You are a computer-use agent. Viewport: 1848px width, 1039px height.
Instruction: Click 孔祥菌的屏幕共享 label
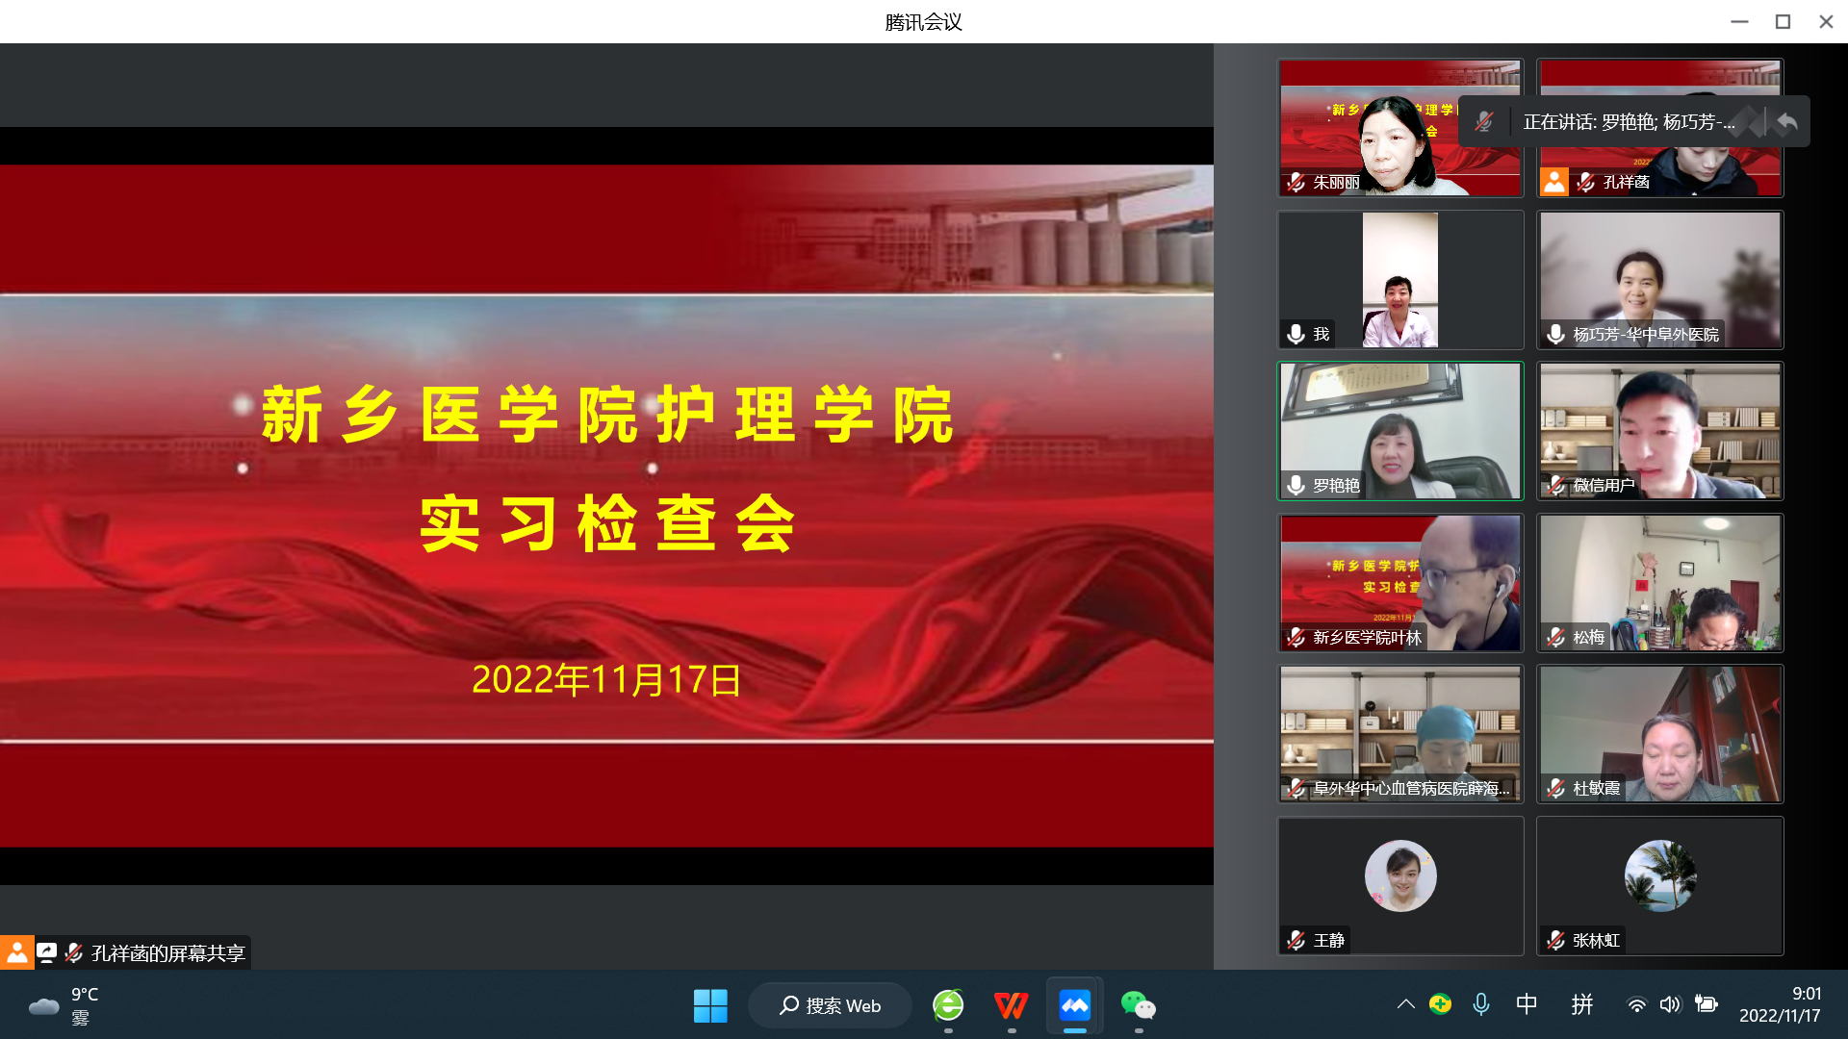(167, 953)
